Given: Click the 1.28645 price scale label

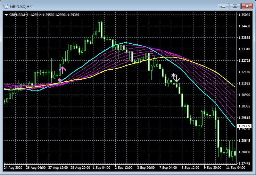Looking at the screenshot, I should click(244, 140).
